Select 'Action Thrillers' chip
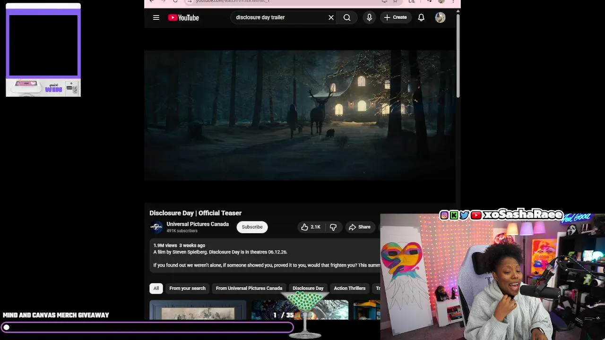The image size is (605, 340). coord(350,288)
